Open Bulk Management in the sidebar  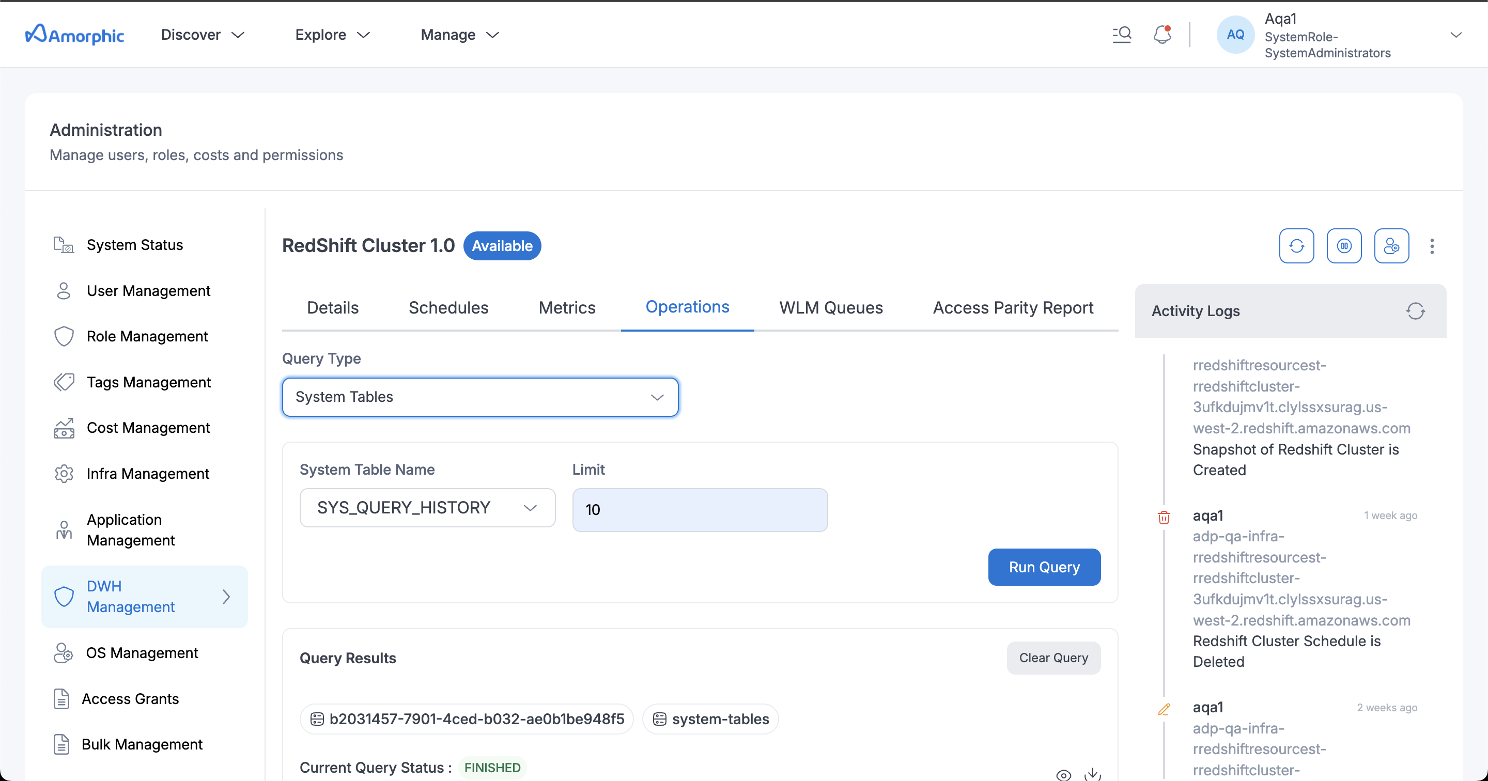(x=142, y=744)
